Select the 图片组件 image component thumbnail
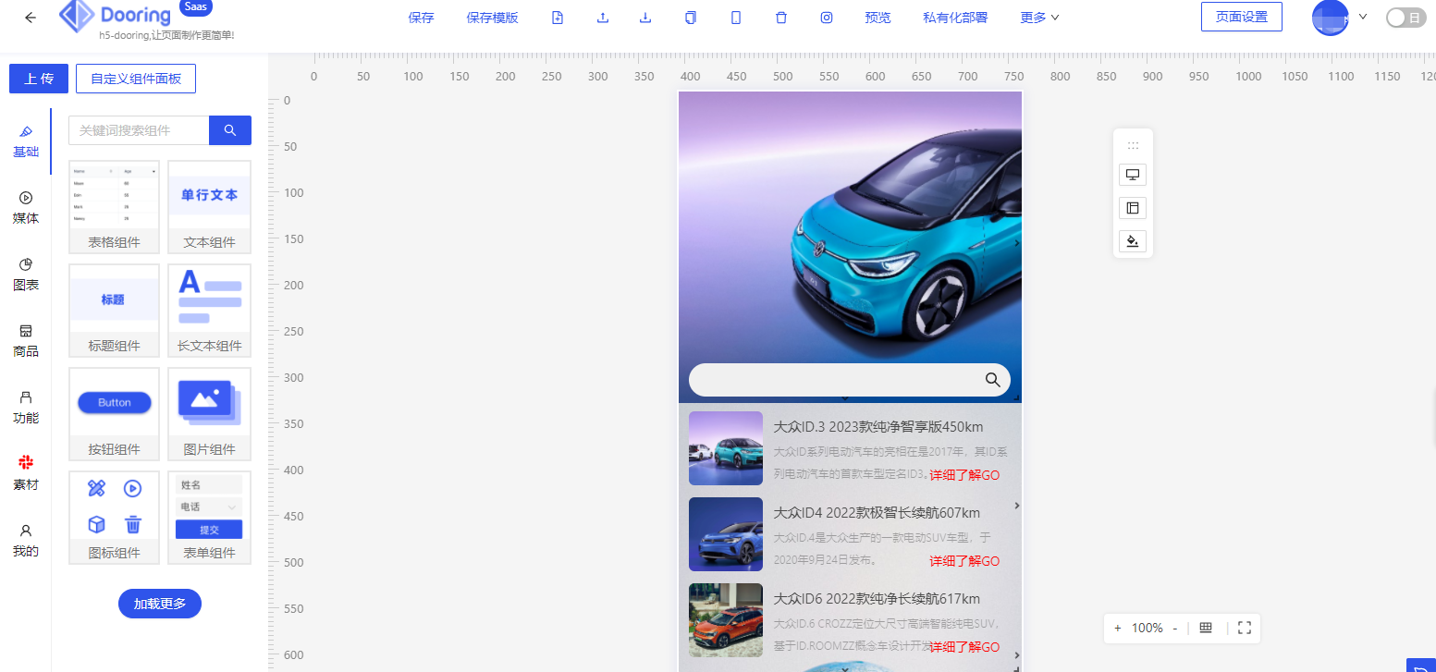The height and width of the screenshot is (672, 1436). point(210,414)
